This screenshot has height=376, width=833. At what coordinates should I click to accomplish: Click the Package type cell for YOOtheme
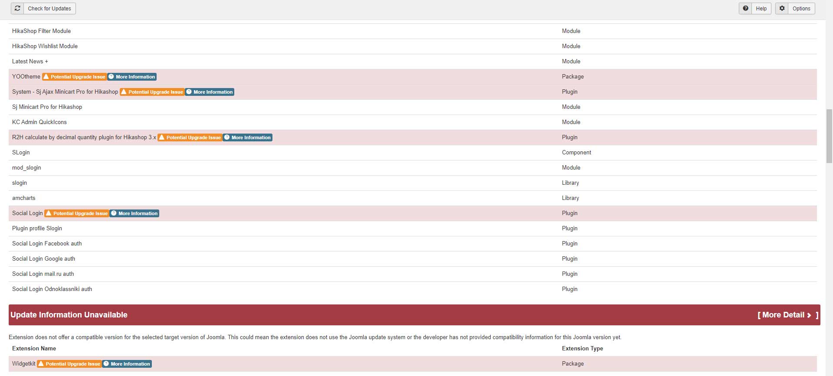click(573, 76)
